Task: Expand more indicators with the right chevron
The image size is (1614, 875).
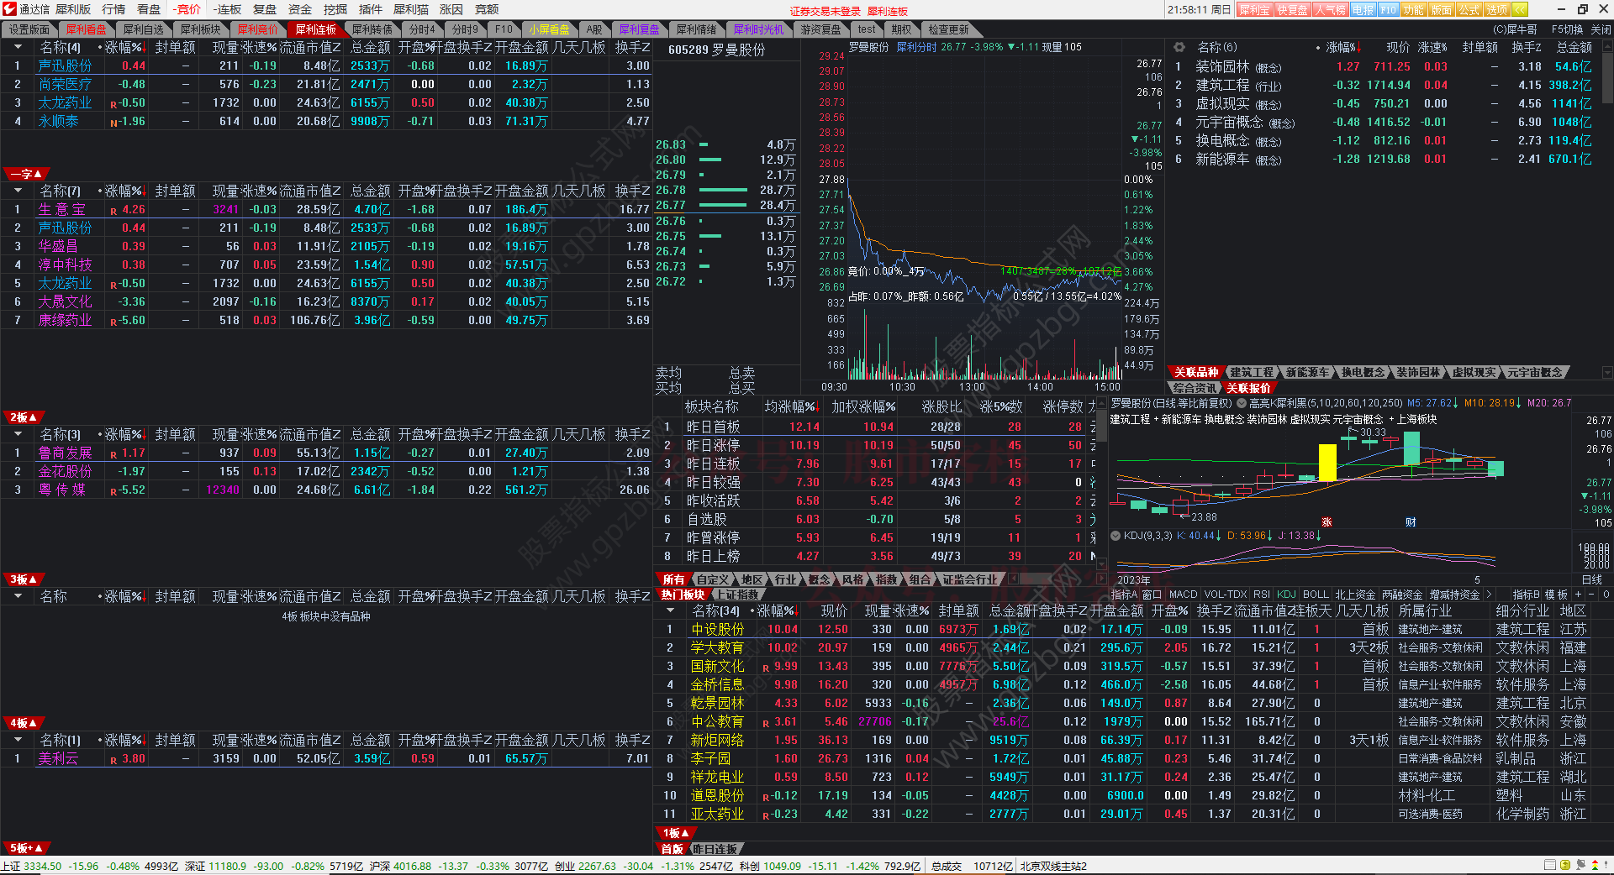Action: 1489,595
